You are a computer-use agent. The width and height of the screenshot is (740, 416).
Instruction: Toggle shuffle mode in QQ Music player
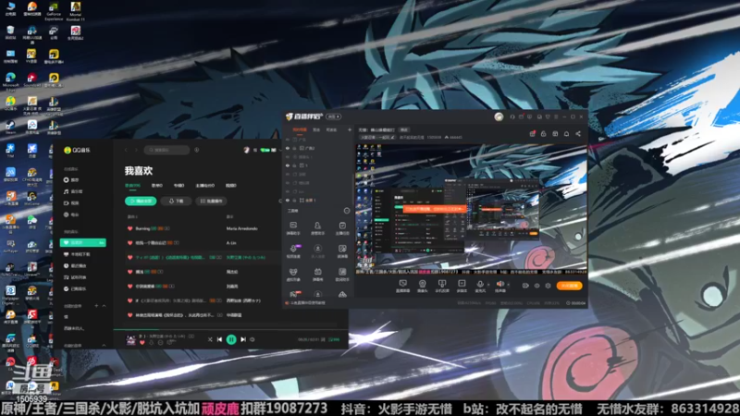pyautogui.click(x=210, y=339)
